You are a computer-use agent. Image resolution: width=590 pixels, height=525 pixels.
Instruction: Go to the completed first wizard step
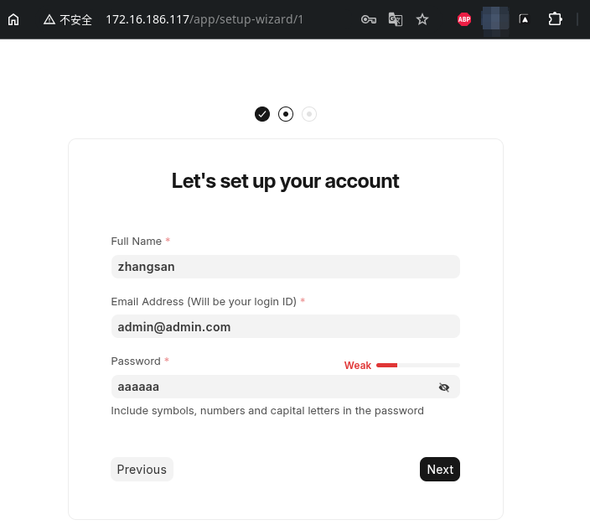[262, 114]
